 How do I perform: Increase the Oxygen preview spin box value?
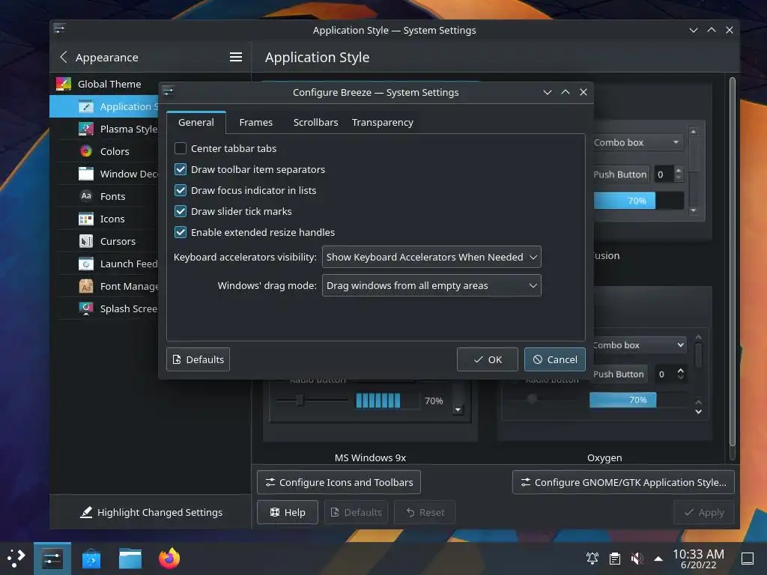[680, 370]
